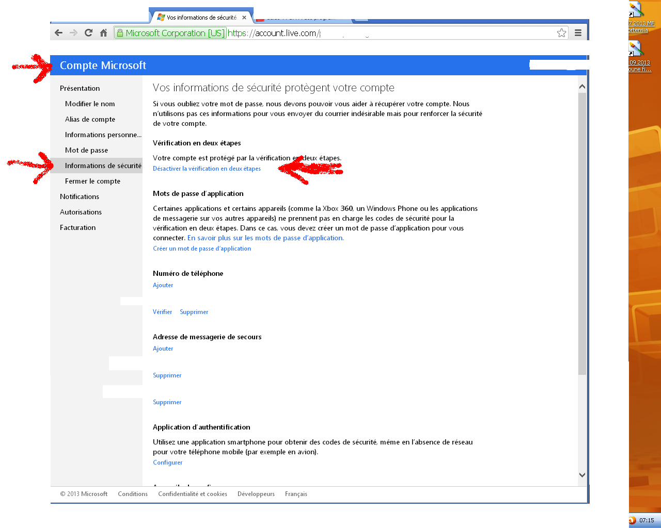
Task: Go back with browser back arrow
Action: pyautogui.click(x=58, y=33)
